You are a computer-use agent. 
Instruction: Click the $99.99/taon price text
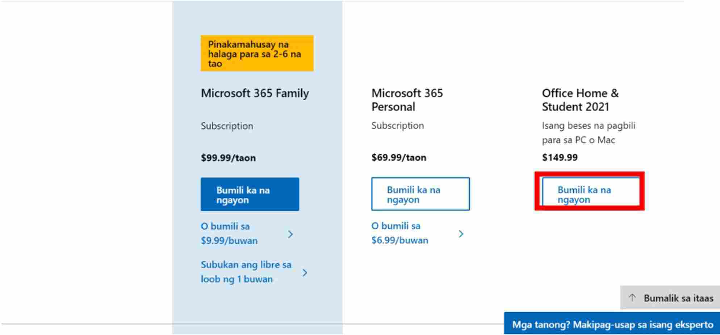pos(229,158)
